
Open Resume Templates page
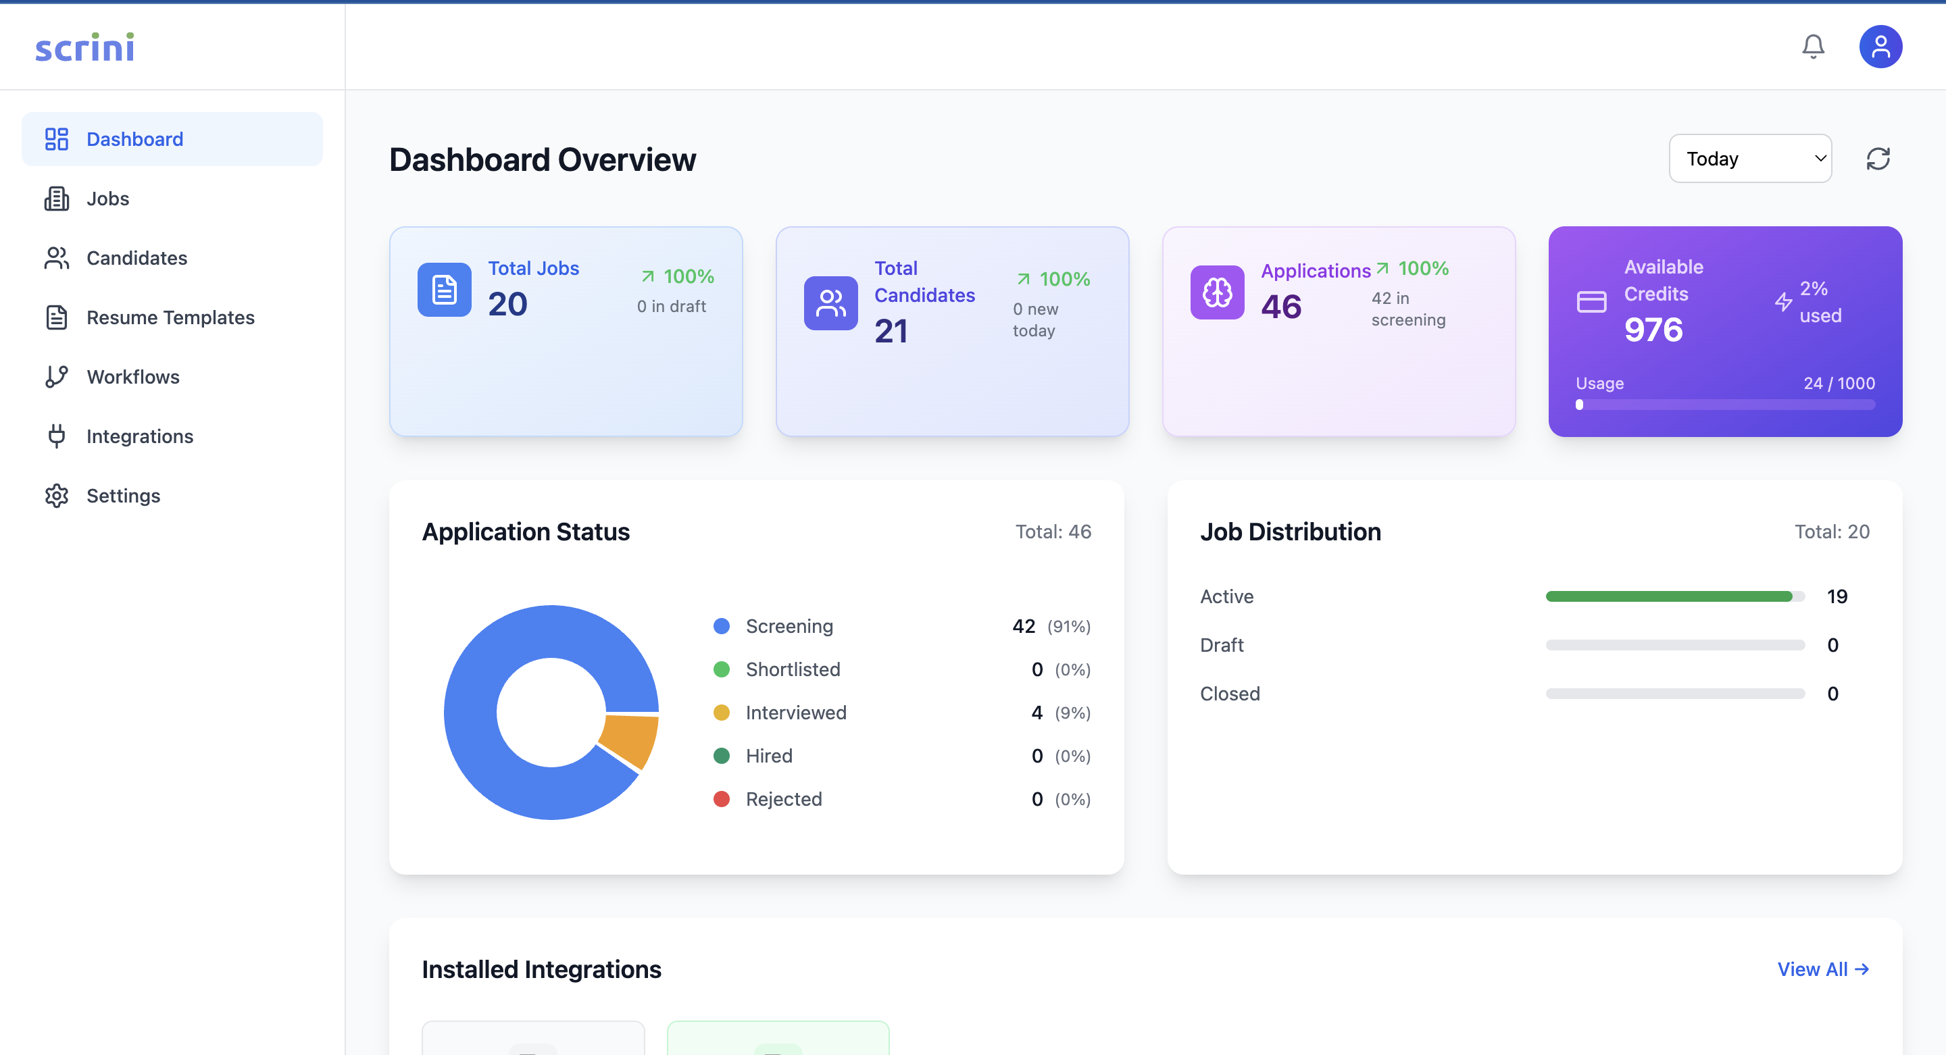pos(170,317)
